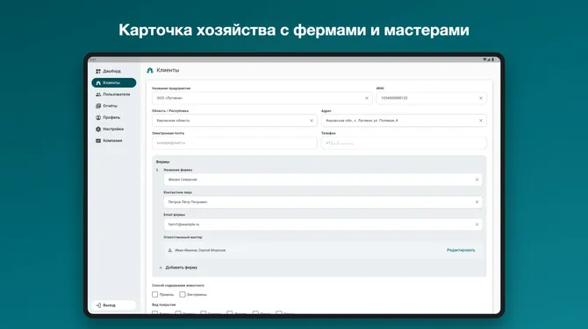The image size is (588, 329).
Task: Clear the Контактное лицо field
Action: point(477,202)
